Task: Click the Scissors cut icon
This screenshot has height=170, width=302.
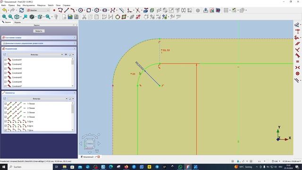Action: (x=84, y=17)
